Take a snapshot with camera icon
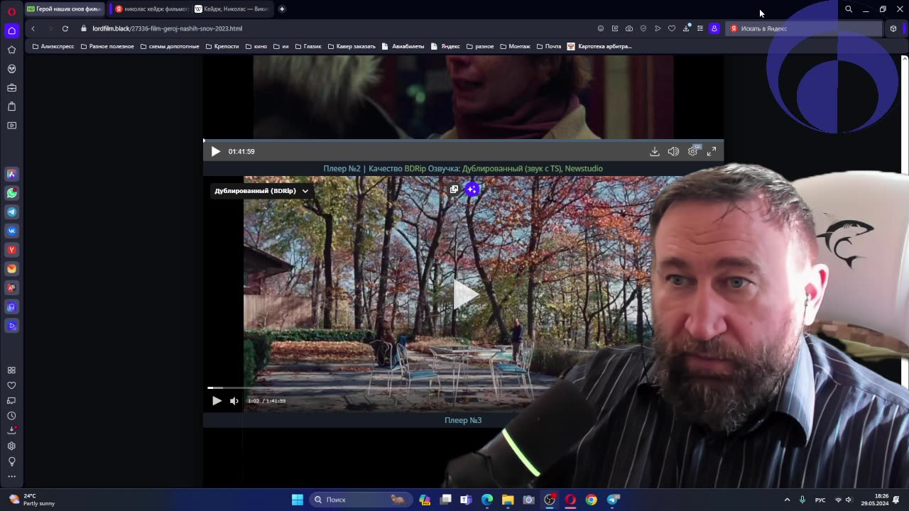Screen dimensions: 909x511 click(629, 28)
